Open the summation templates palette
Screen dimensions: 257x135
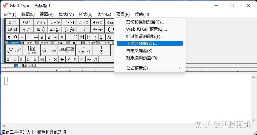(x=55, y=29)
